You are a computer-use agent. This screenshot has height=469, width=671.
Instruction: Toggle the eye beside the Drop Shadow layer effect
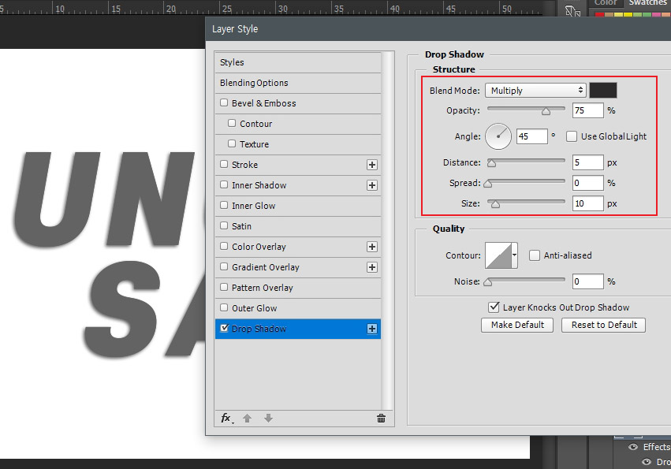coord(647,462)
